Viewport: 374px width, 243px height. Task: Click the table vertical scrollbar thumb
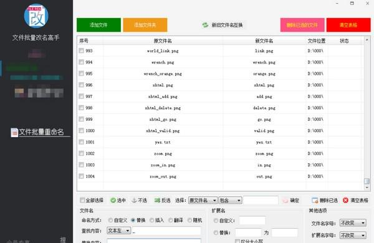tap(367, 181)
